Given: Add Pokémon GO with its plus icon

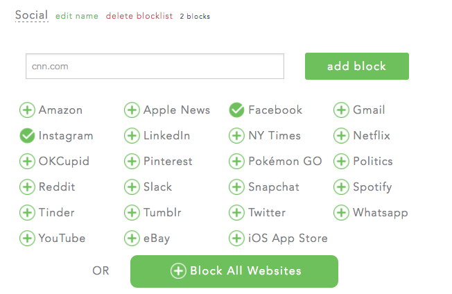Looking at the screenshot, I should 236,162.
